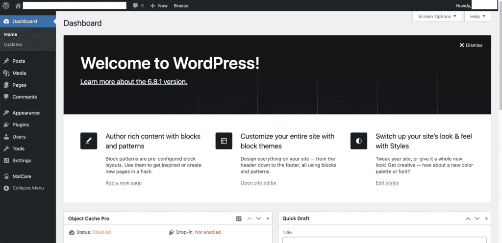Move Object Cache Pro widget down
The width and height of the screenshot is (502, 243).
(258, 219)
